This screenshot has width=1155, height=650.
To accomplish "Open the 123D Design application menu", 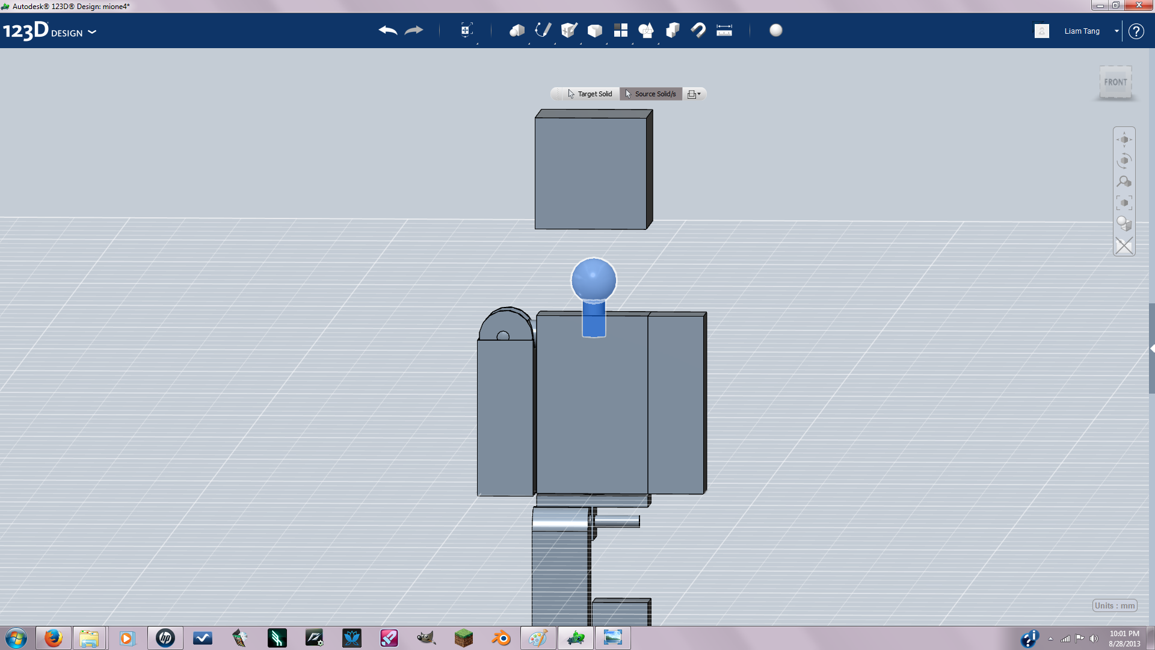I will click(49, 31).
